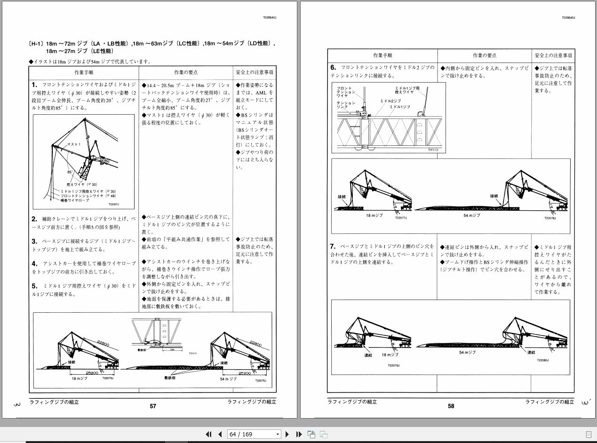The image size is (597, 443).
Task: Go to the next page
Action: click(x=287, y=434)
